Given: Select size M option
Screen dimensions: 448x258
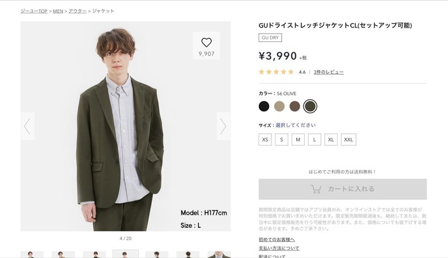Looking at the screenshot, I should [298, 139].
